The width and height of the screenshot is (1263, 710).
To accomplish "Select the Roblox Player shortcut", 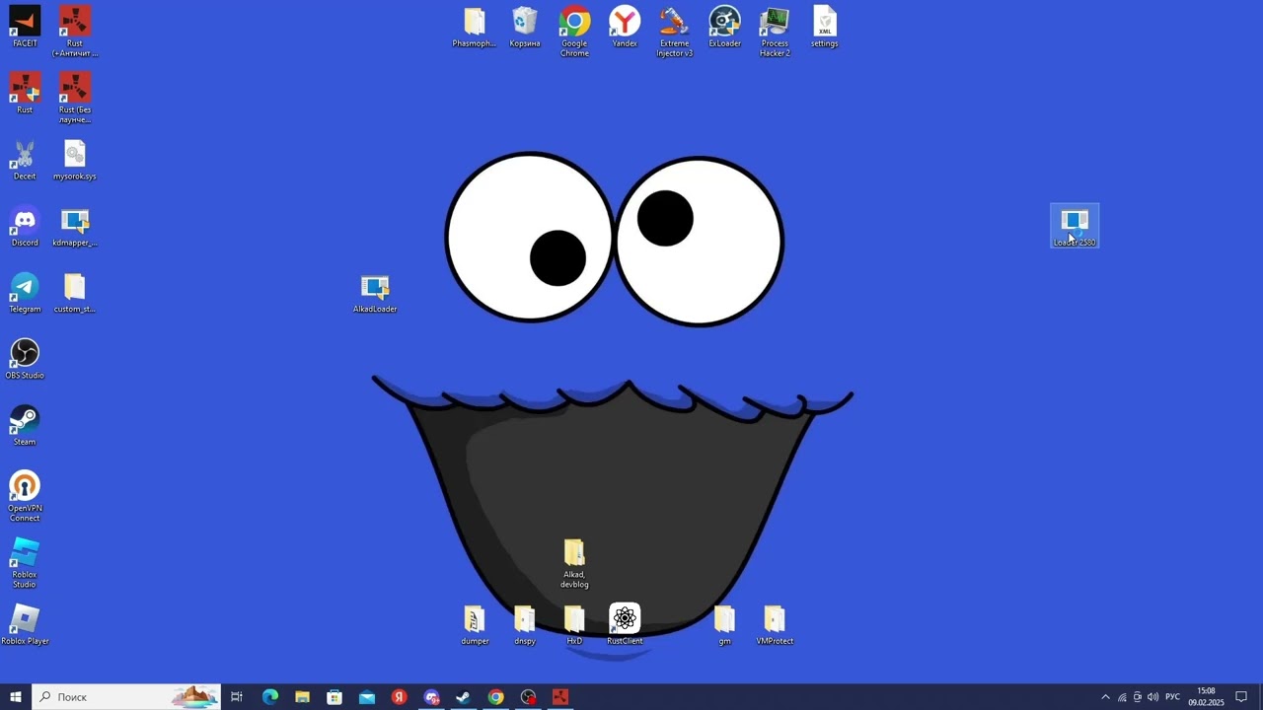I will [x=25, y=625].
